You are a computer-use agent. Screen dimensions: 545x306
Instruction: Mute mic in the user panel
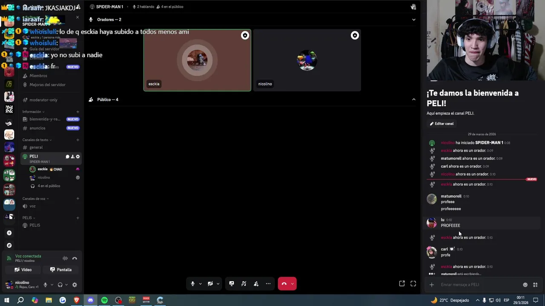45,285
